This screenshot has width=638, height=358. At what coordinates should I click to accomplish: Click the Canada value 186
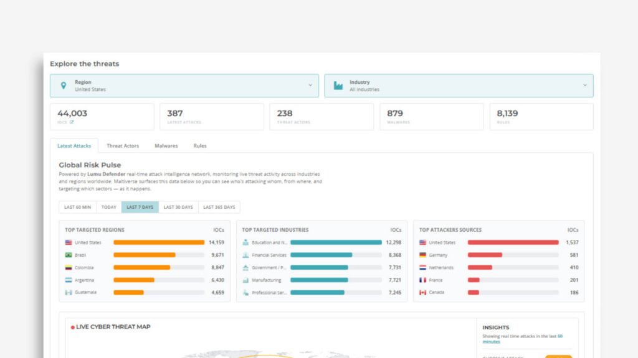574,292
